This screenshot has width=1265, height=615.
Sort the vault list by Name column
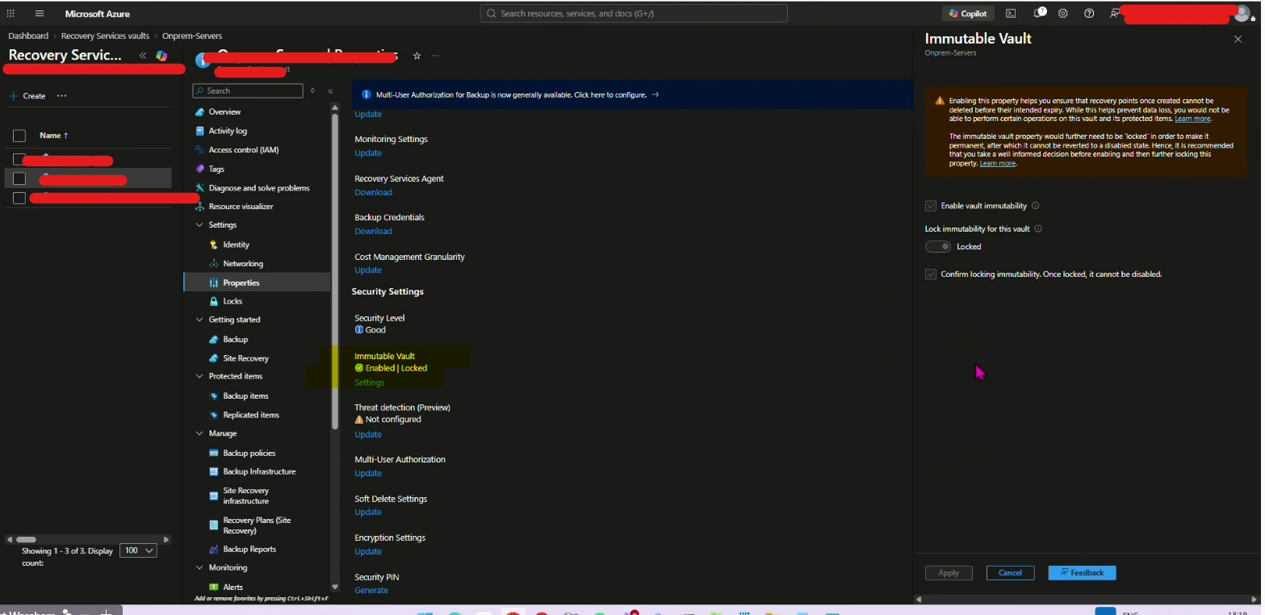click(x=54, y=136)
